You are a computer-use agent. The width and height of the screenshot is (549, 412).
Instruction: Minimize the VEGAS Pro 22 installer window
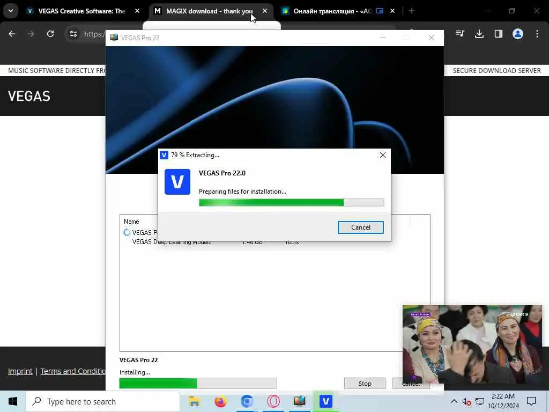[x=383, y=38]
